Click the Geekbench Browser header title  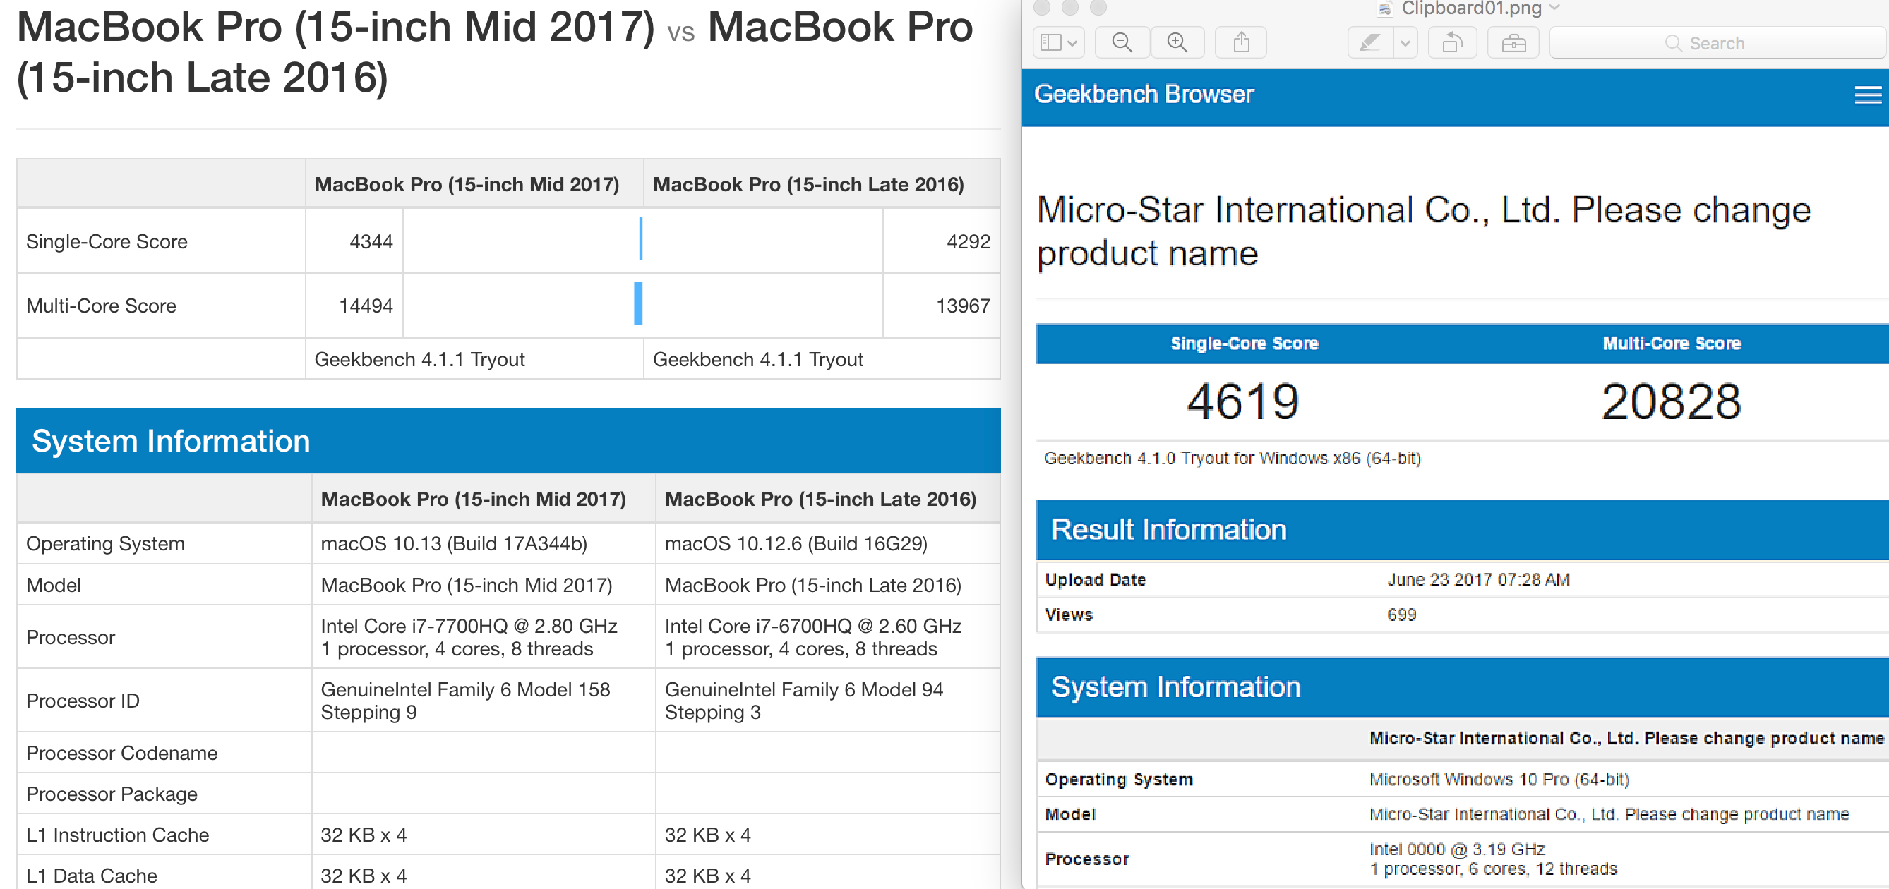click(x=1144, y=95)
